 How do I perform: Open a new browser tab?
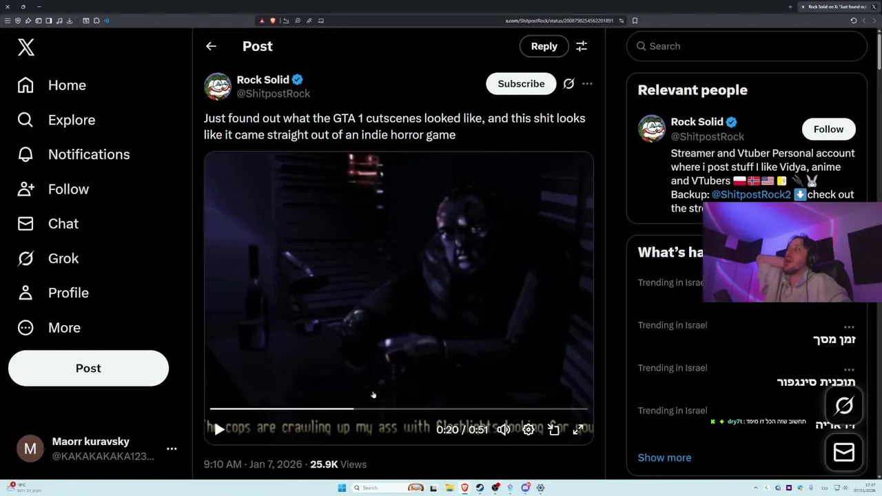pos(790,6)
